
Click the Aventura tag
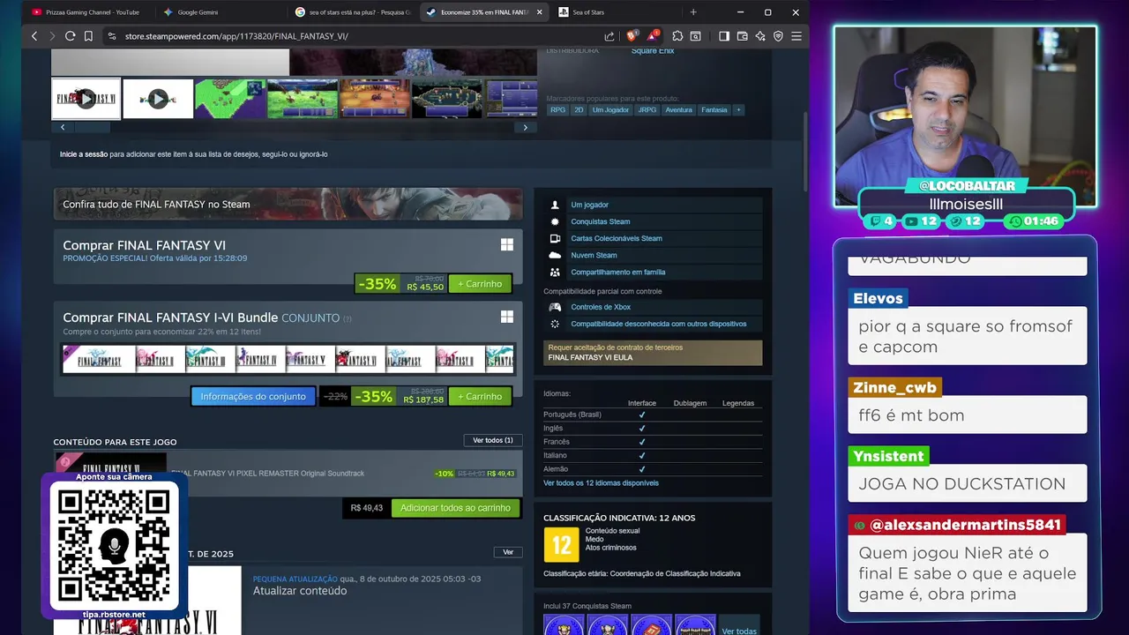point(678,110)
